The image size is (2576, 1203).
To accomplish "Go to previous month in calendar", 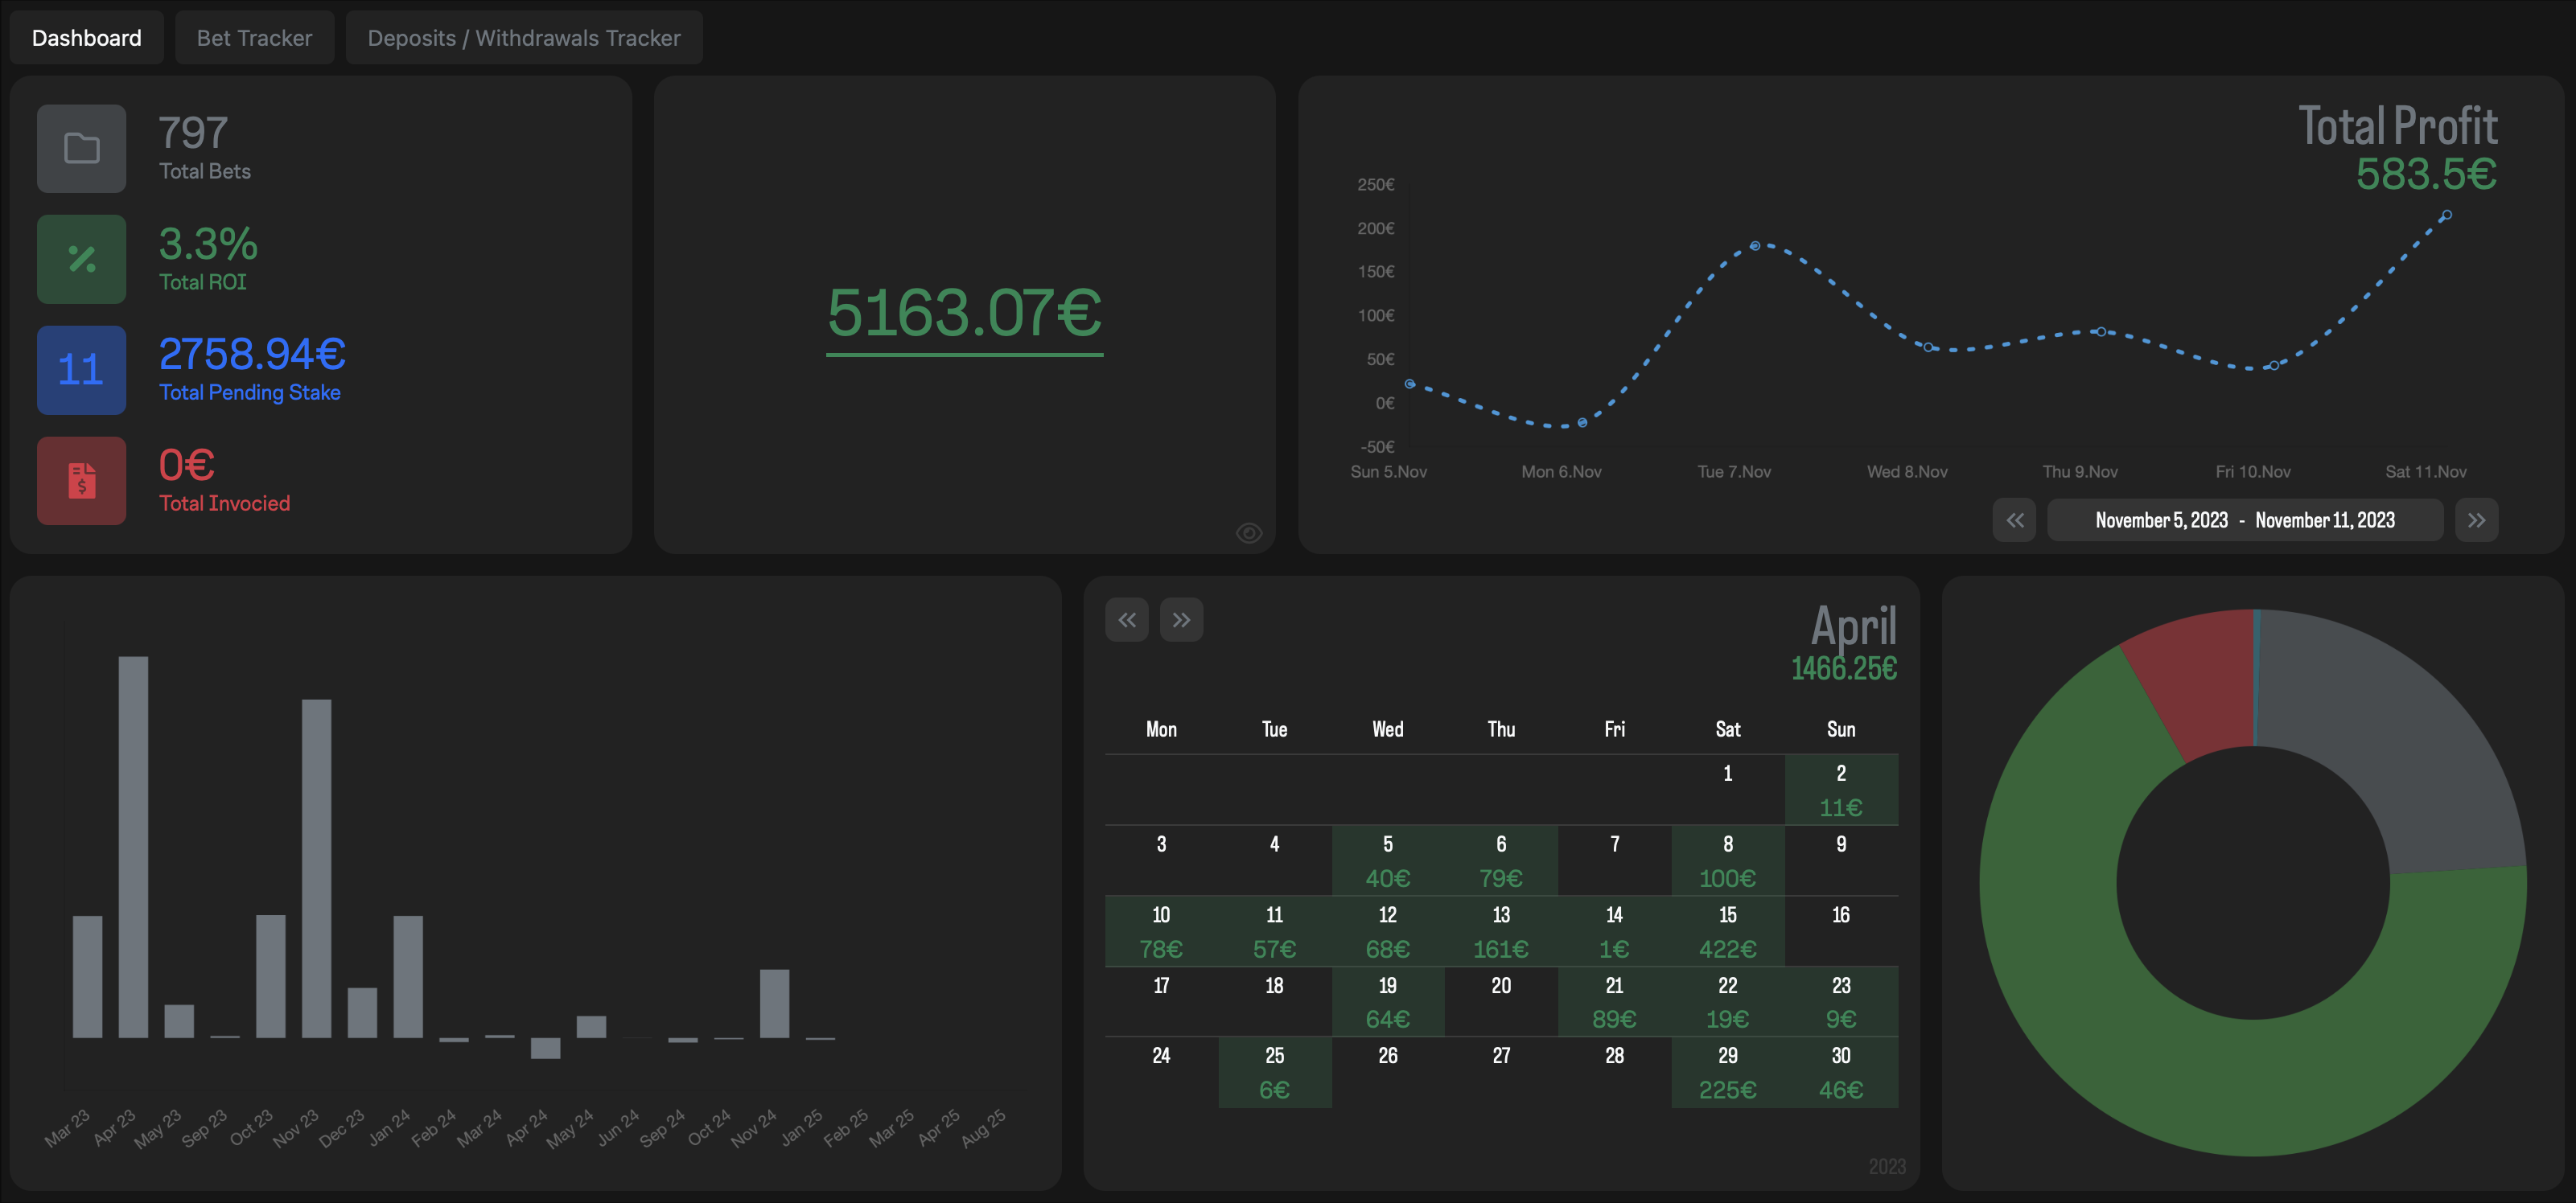I will click(x=1127, y=621).
